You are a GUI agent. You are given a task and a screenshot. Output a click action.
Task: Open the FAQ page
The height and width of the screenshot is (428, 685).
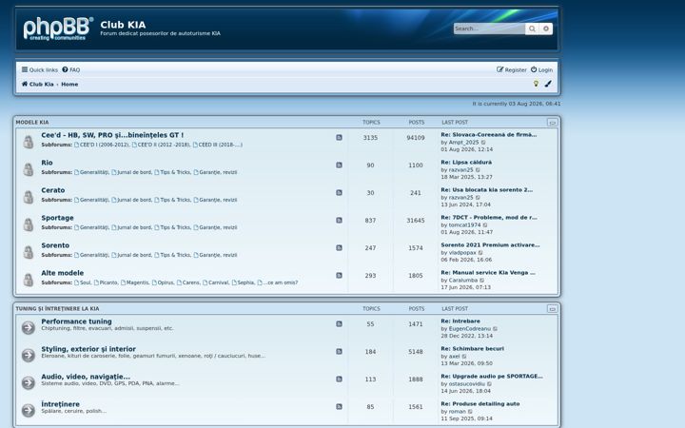(x=70, y=69)
